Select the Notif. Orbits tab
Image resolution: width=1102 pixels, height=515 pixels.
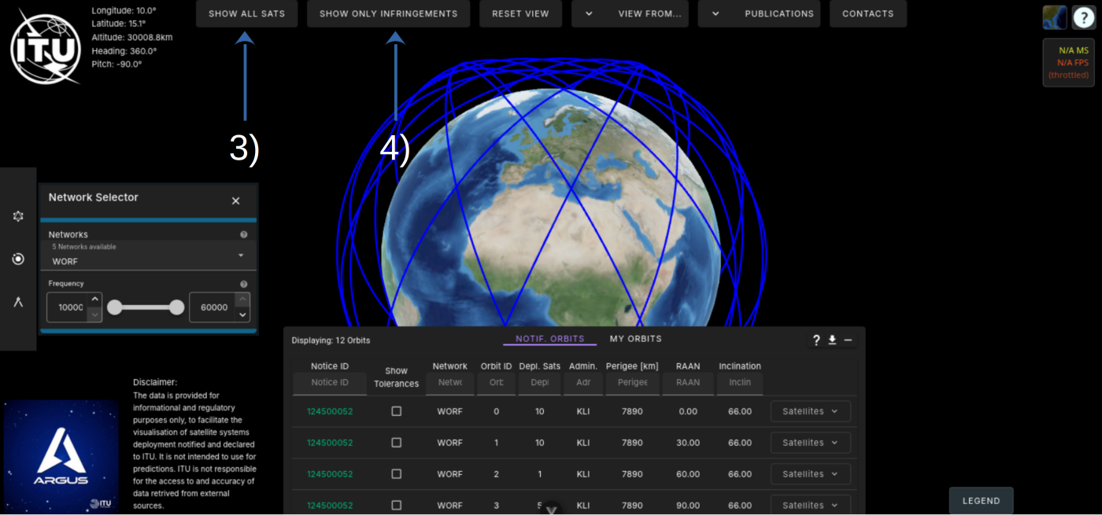tap(549, 339)
